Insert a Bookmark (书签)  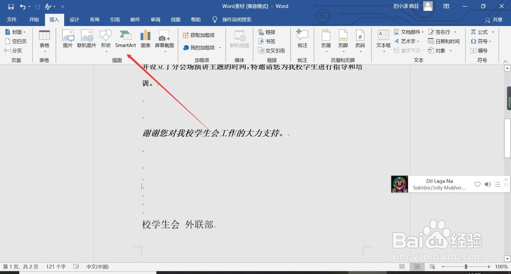[x=267, y=41]
